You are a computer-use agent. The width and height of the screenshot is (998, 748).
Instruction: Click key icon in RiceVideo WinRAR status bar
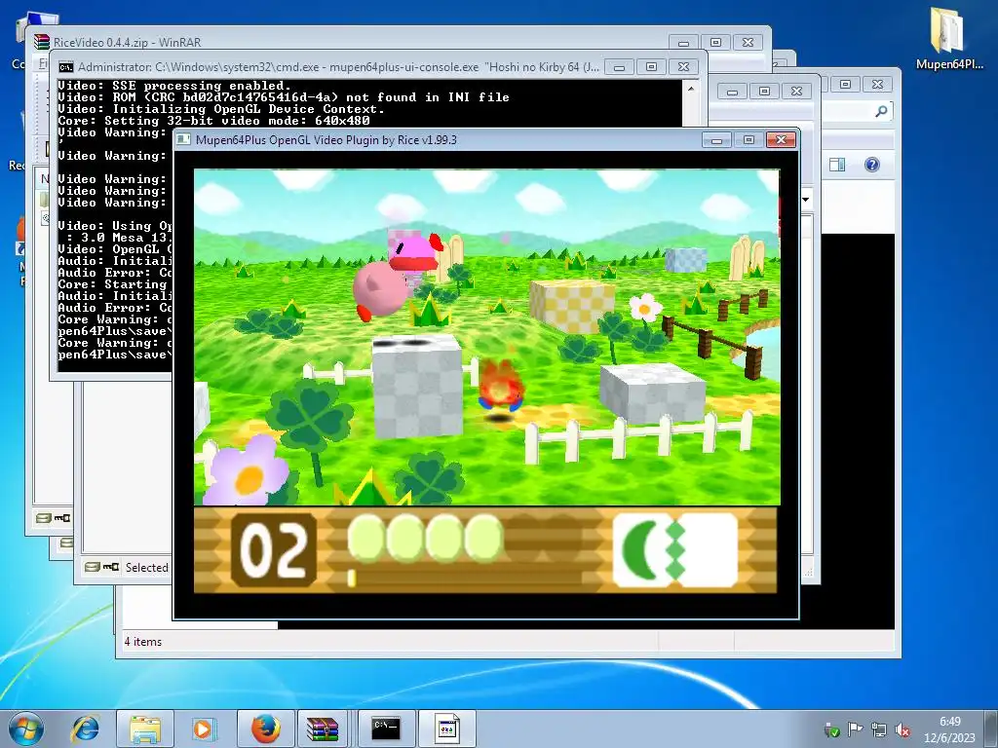61,518
